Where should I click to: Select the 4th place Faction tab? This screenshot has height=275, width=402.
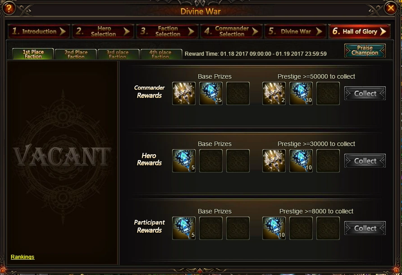[161, 54]
